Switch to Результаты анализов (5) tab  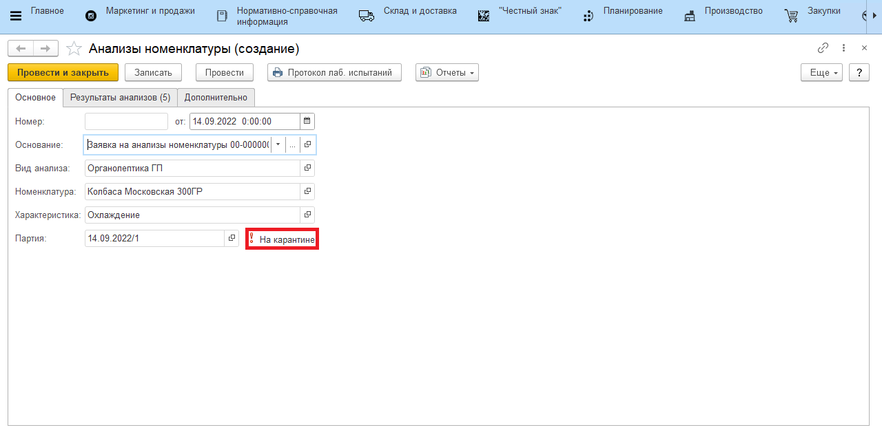tap(120, 98)
